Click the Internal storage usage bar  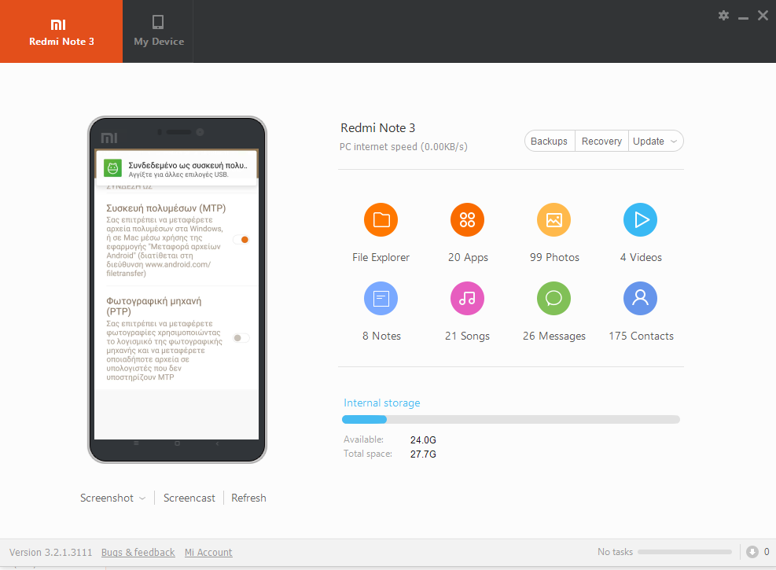511,420
